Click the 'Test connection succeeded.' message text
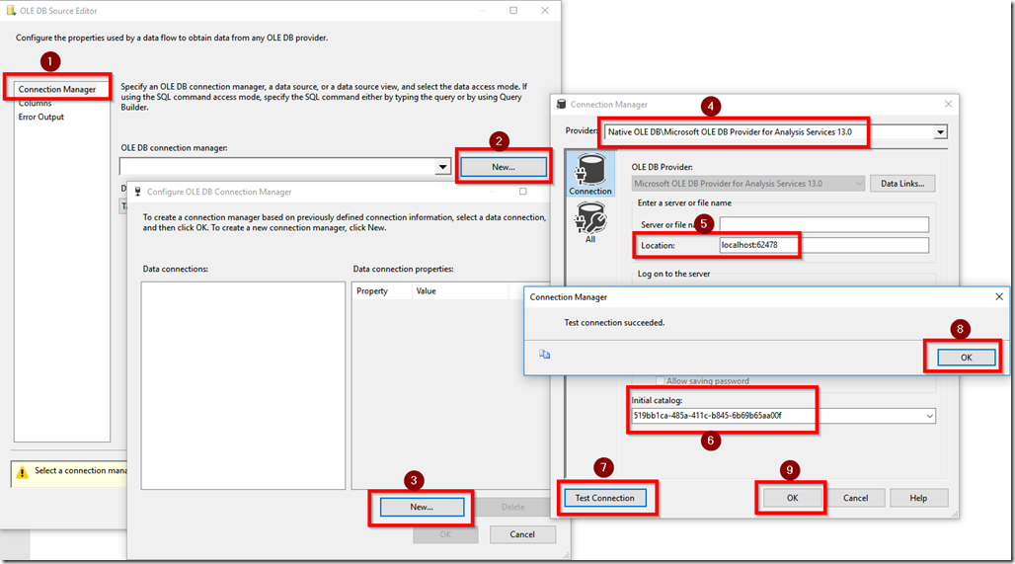1015x564 pixels. point(614,322)
